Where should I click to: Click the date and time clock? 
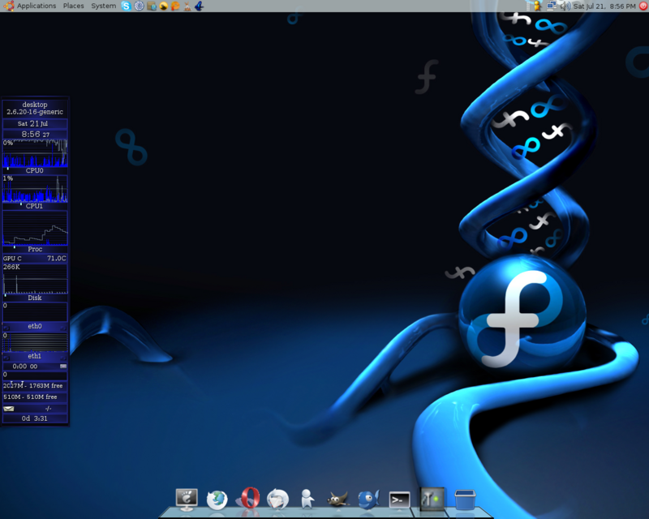coord(604,6)
